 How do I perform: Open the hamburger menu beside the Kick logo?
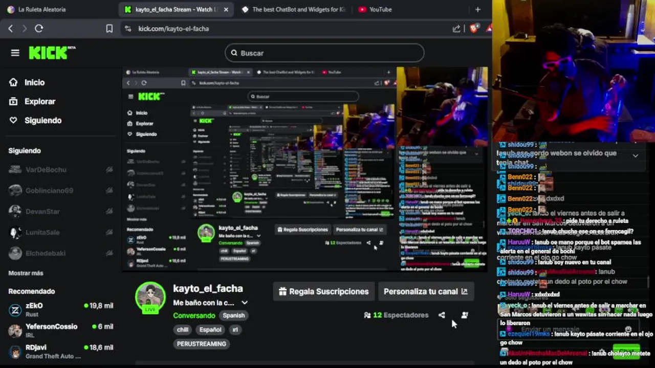[15, 53]
